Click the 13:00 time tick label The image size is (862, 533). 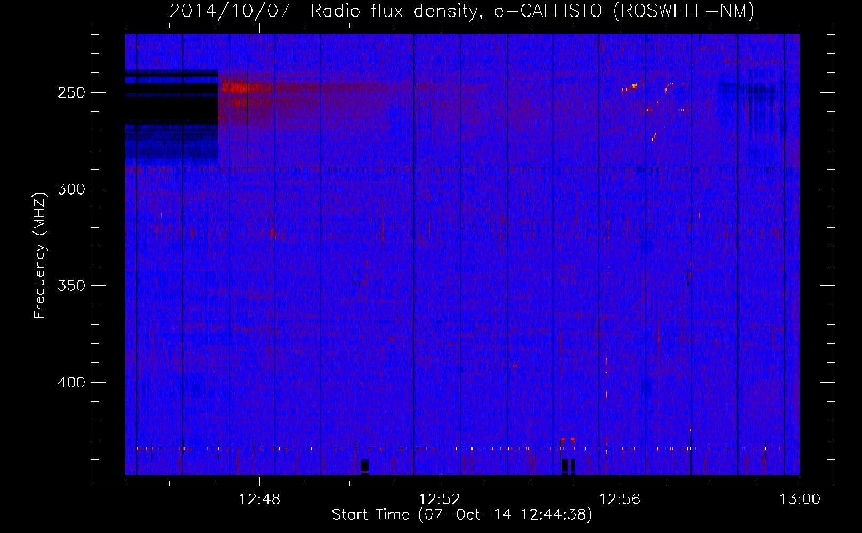coord(800,499)
